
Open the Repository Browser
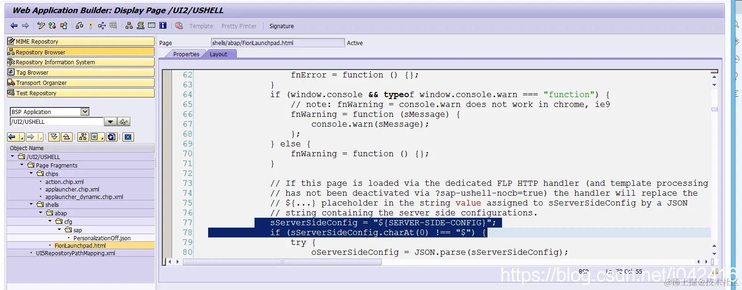[81, 52]
